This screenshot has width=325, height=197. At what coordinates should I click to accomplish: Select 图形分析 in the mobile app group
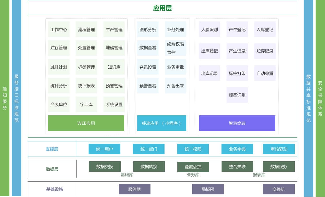pyautogui.click(x=148, y=29)
